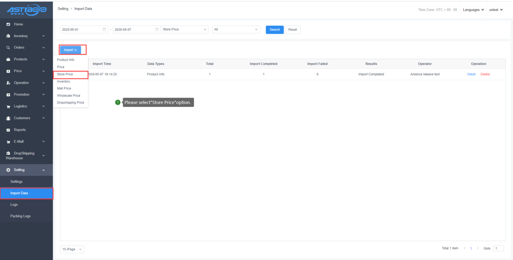Screen dimensions: 513x260
Task: Click the Goto page number field
Action: tap(498, 248)
